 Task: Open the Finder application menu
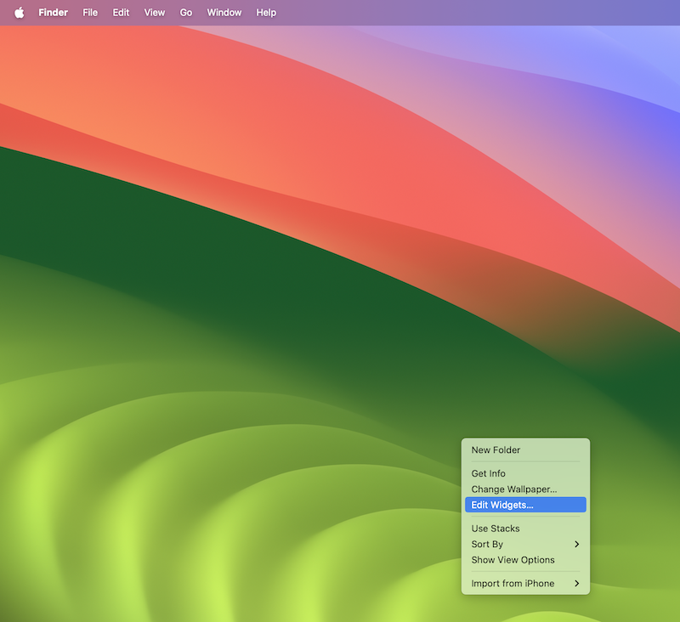(x=53, y=13)
